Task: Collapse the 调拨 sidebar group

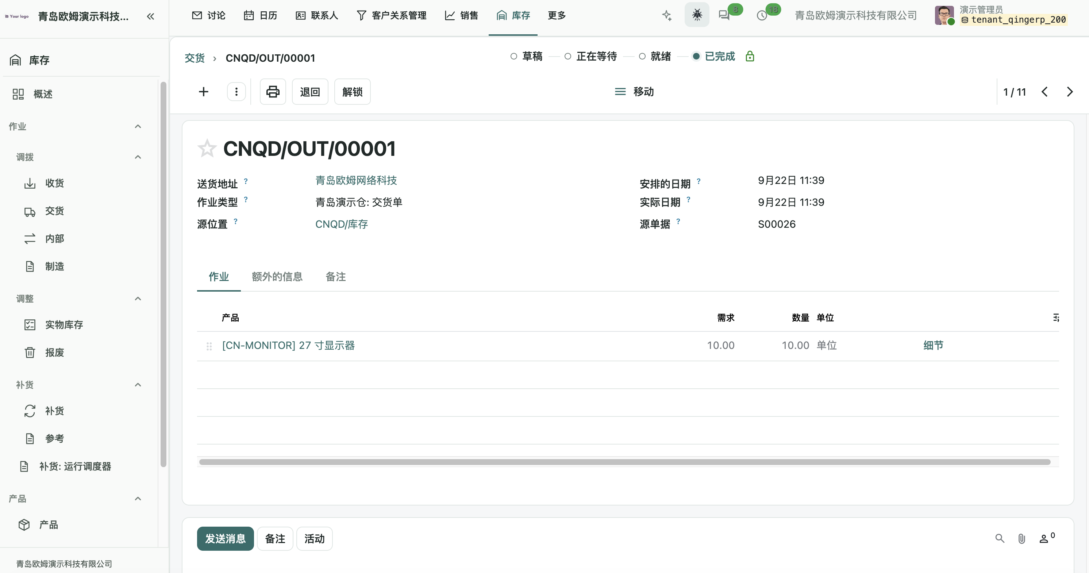Action: 138,157
